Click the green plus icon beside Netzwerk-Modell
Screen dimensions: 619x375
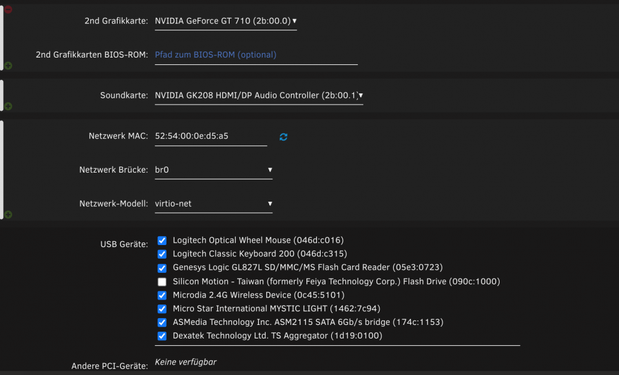click(x=8, y=214)
